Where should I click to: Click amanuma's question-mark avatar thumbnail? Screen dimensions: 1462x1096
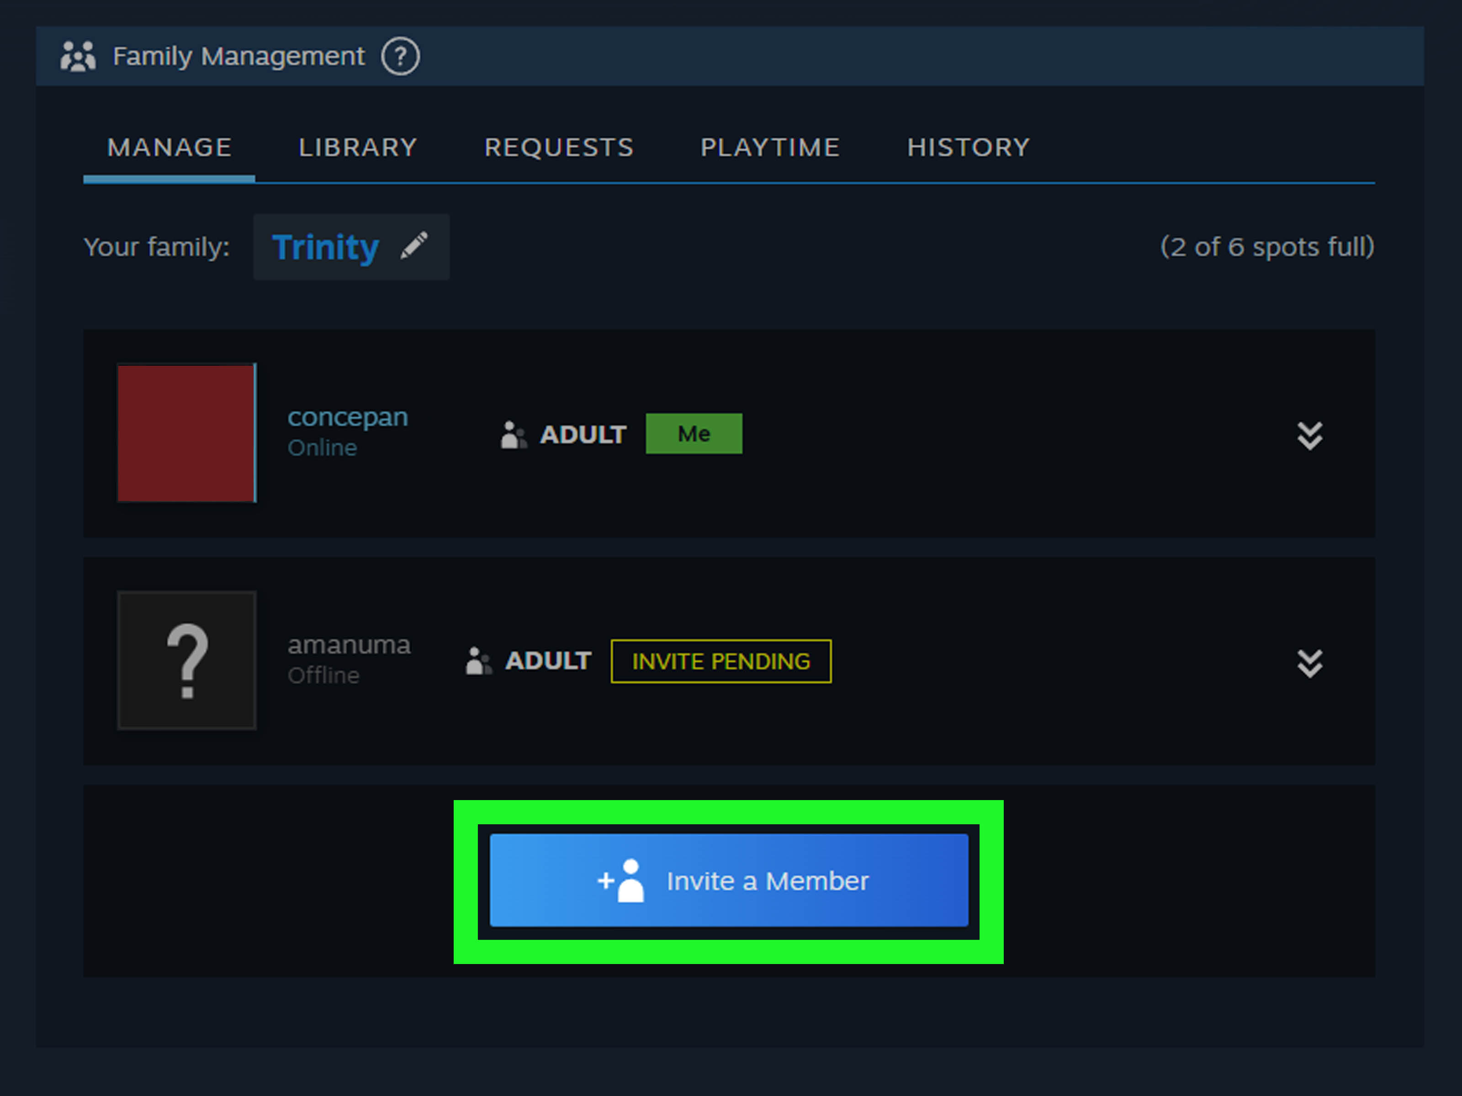[x=187, y=660]
